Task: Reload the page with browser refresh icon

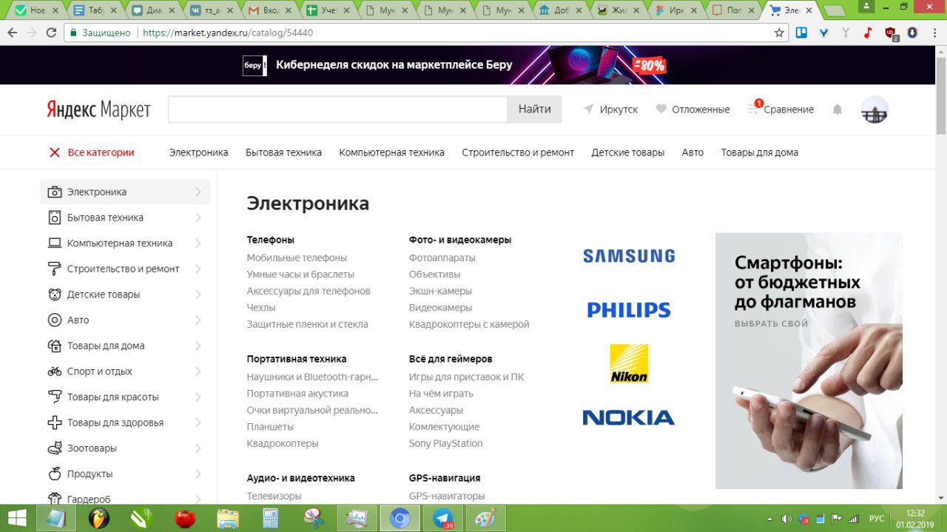Action: (51, 33)
